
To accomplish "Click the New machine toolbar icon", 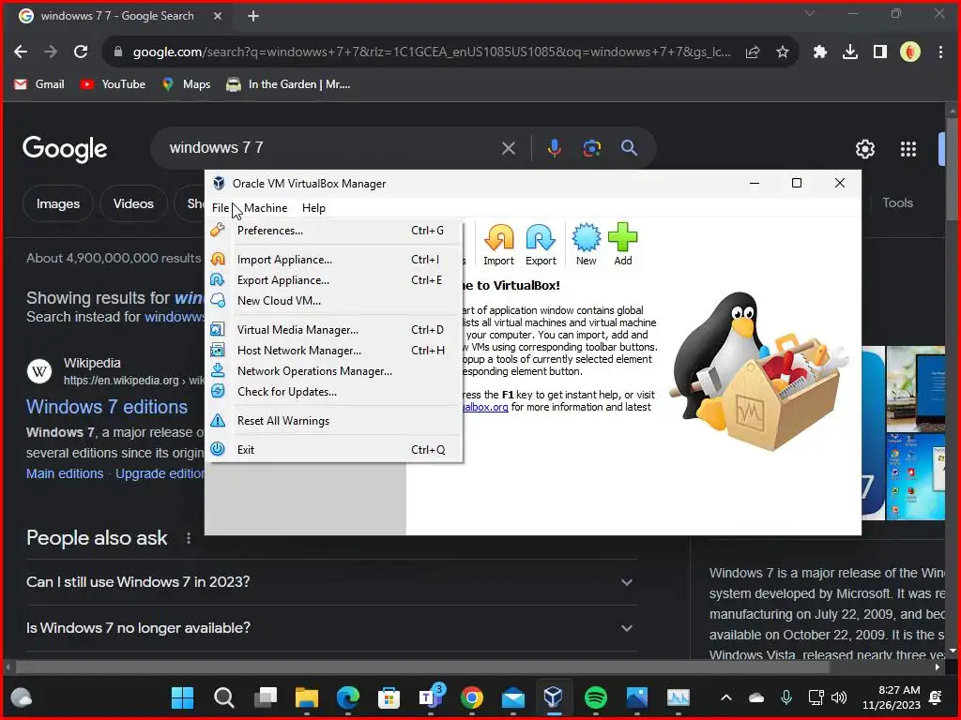I will pos(586,245).
